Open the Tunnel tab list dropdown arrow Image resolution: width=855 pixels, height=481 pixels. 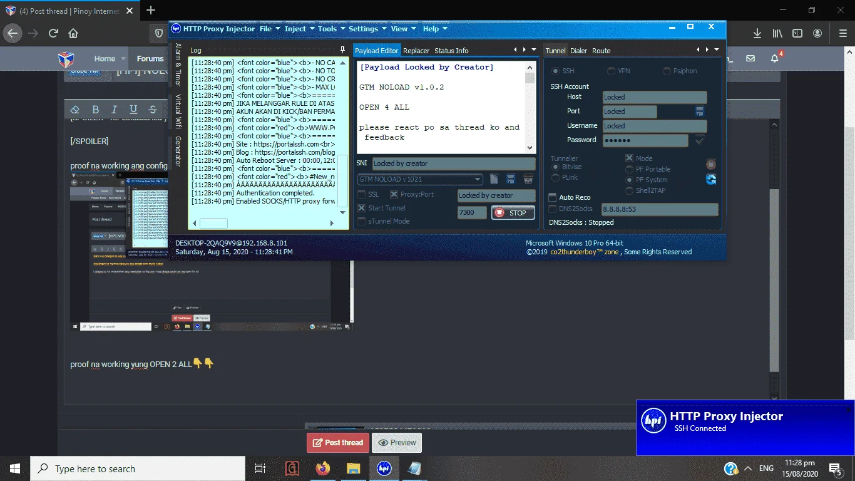[717, 50]
